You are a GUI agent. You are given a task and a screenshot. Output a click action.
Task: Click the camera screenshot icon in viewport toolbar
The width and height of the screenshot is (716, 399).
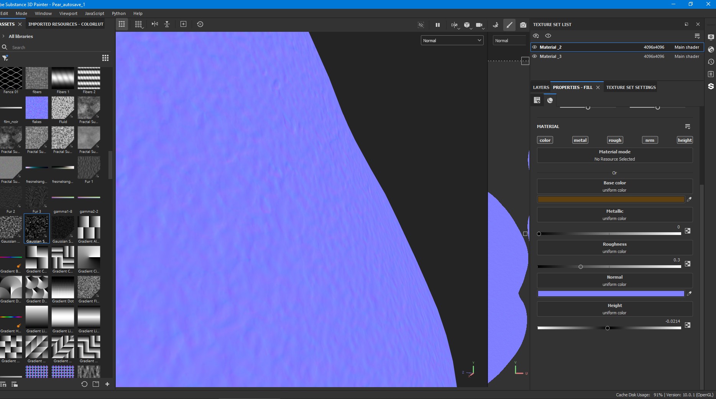523,25
